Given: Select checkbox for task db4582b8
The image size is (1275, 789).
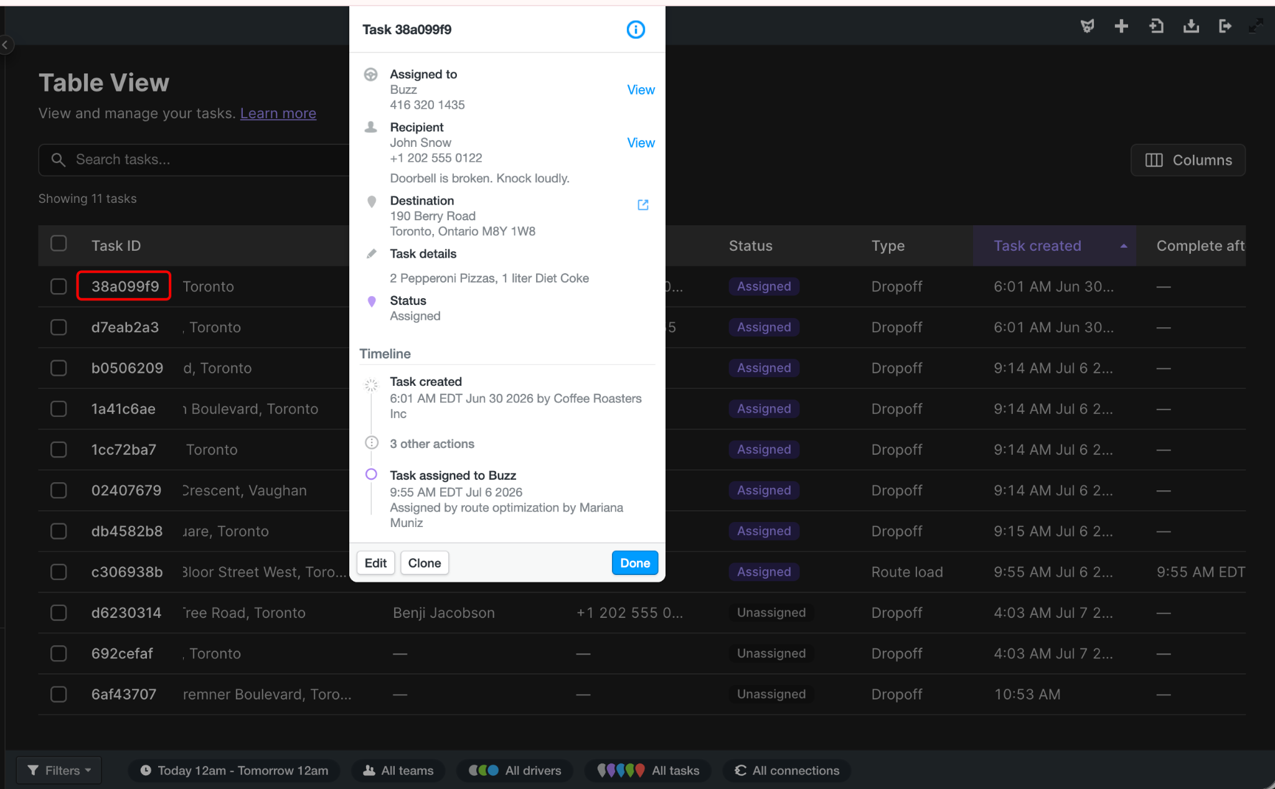Looking at the screenshot, I should [59, 531].
